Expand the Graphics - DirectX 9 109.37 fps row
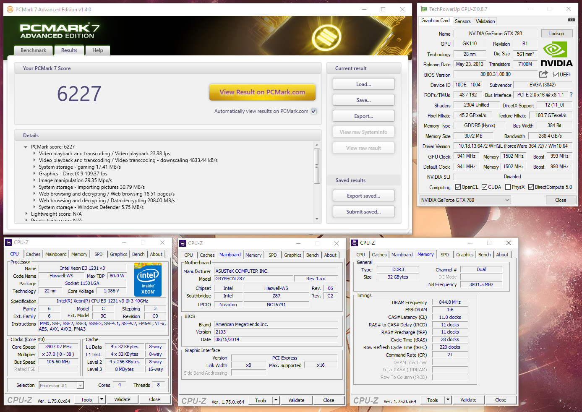Viewport: 582px width, 412px height. click(34, 174)
